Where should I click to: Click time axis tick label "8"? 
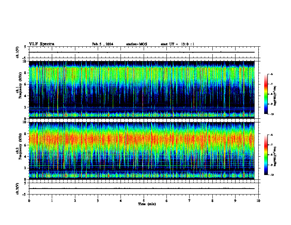(x=212, y=201)
